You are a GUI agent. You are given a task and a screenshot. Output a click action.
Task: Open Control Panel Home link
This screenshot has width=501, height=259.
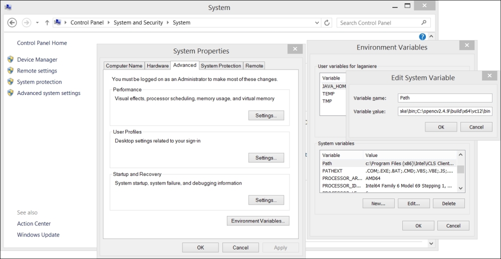[42, 42]
